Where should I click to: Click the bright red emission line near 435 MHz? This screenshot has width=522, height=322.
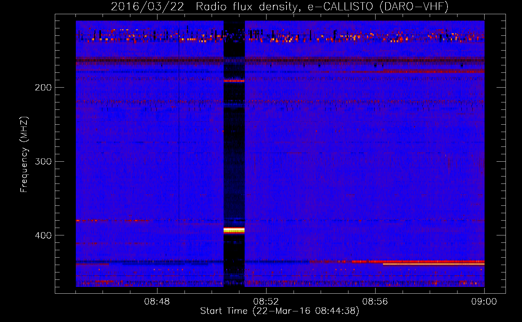(x=418, y=262)
